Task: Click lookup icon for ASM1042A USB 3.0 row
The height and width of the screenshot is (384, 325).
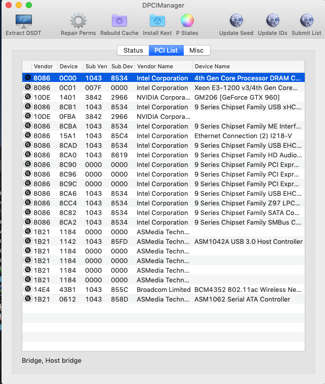Action: (28, 241)
